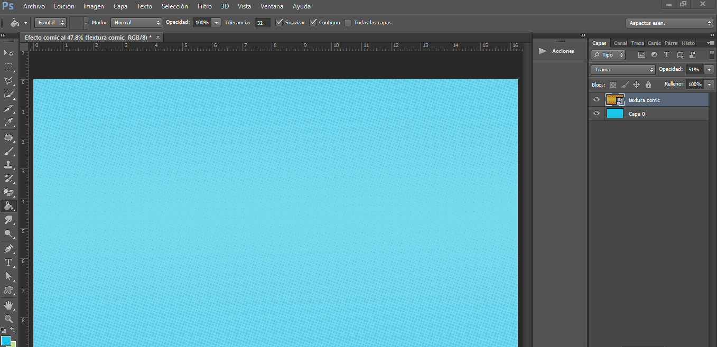Select the Eyedropper tool
The image size is (717, 347).
click(x=8, y=122)
